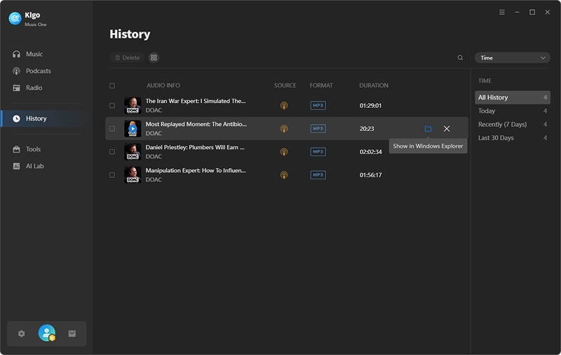The height and width of the screenshot is (355, 561).
Task: Click the Delete button
Action: [x=127, y=57]
